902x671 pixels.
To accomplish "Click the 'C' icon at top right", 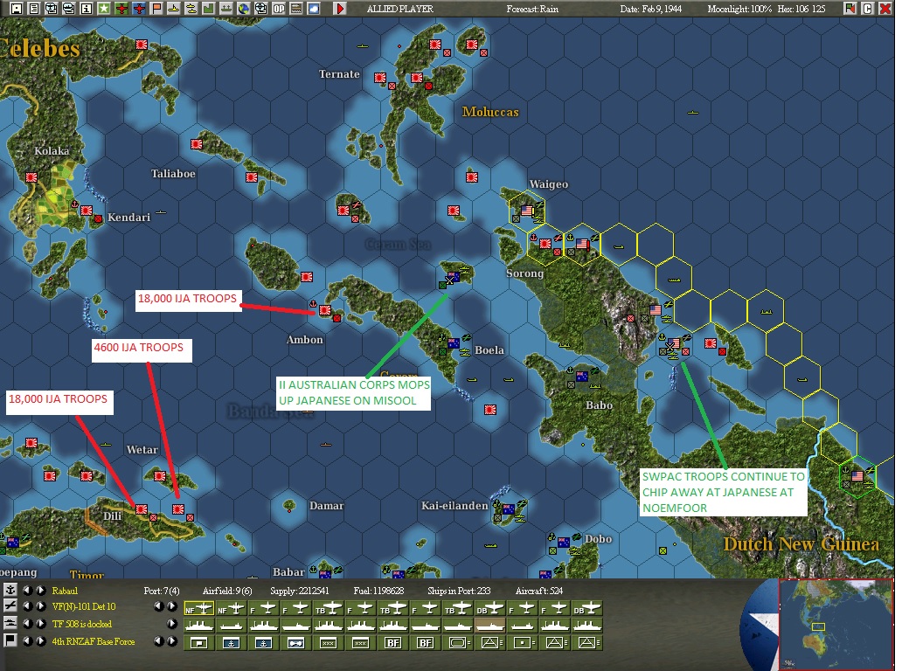I will tap(868, 9).
